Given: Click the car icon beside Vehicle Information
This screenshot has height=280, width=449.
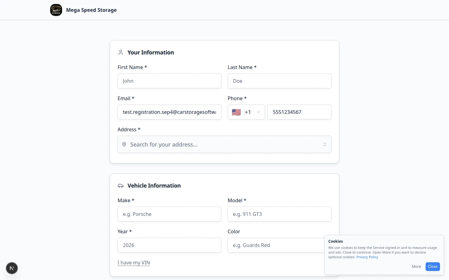Looking at the screenshot, I should [x=121, y=186].
